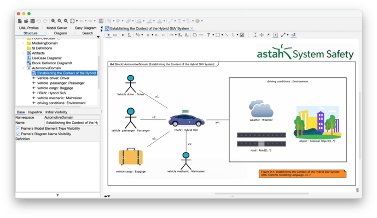Select the rectangle shape tool

218,35
